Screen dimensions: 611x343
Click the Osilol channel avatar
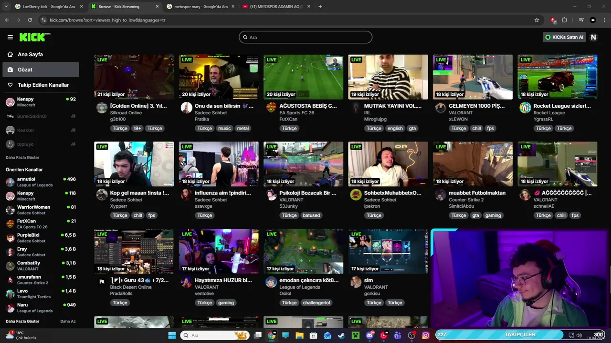pyautogui.click(x=271, y=282)
